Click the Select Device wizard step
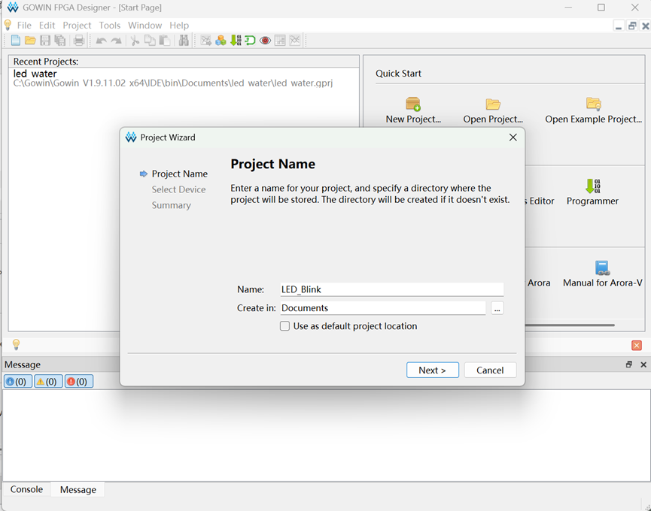 coord(178,189)
